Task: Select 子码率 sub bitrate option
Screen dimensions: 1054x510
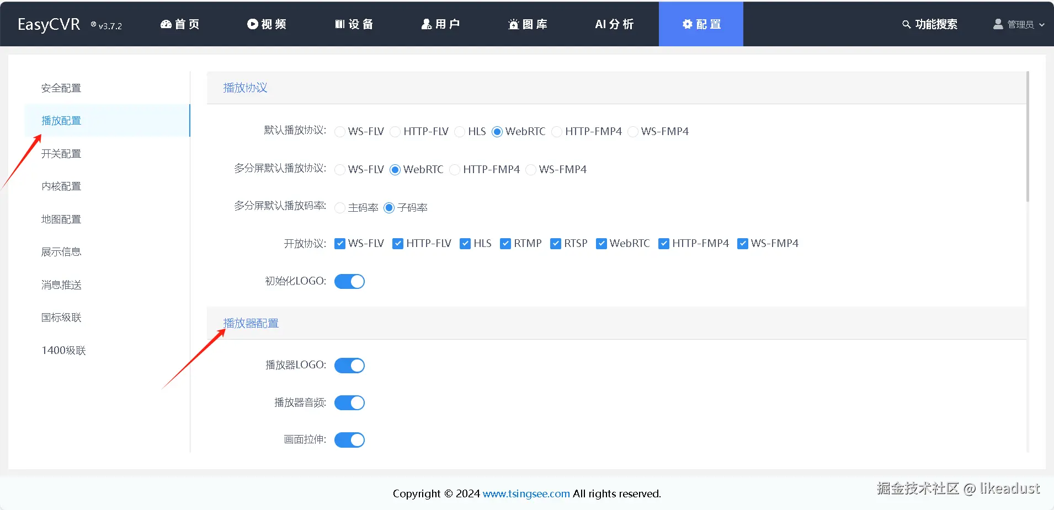Action: coord(389,208)
